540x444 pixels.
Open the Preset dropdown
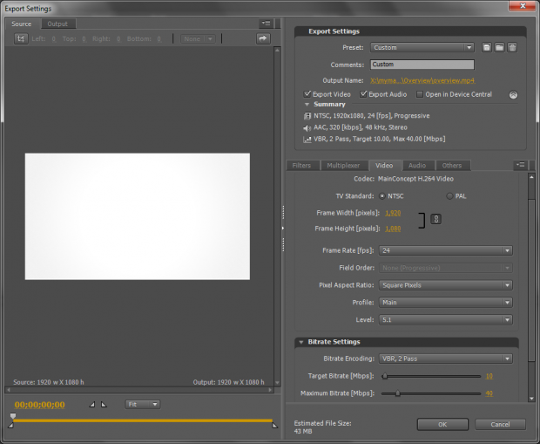[x=422, y=47]
